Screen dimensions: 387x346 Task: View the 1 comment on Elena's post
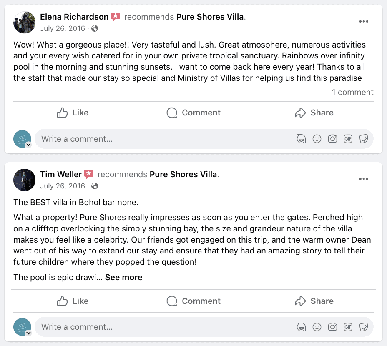point(352,92)
